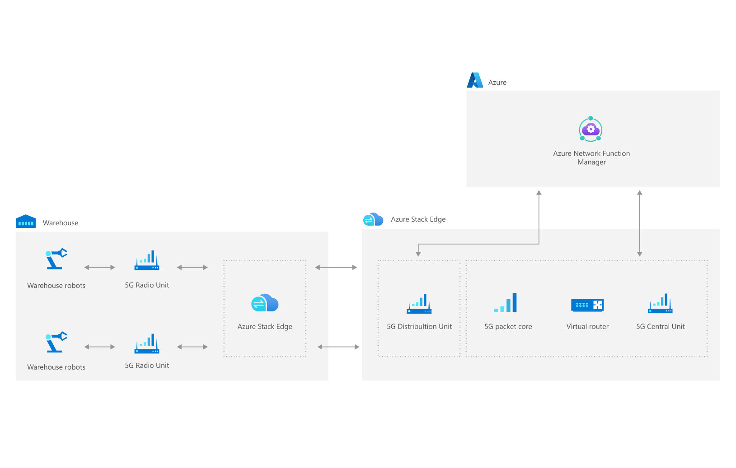Select the bottom Warehouse robots arm icon
The width and height of the screenshot is (736, 468).
click(x=56, y=342)
